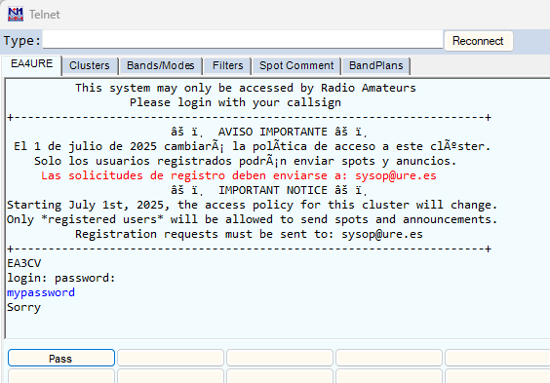
Task: Click the Telnet window title text
Action: click(x=45, y=15)
